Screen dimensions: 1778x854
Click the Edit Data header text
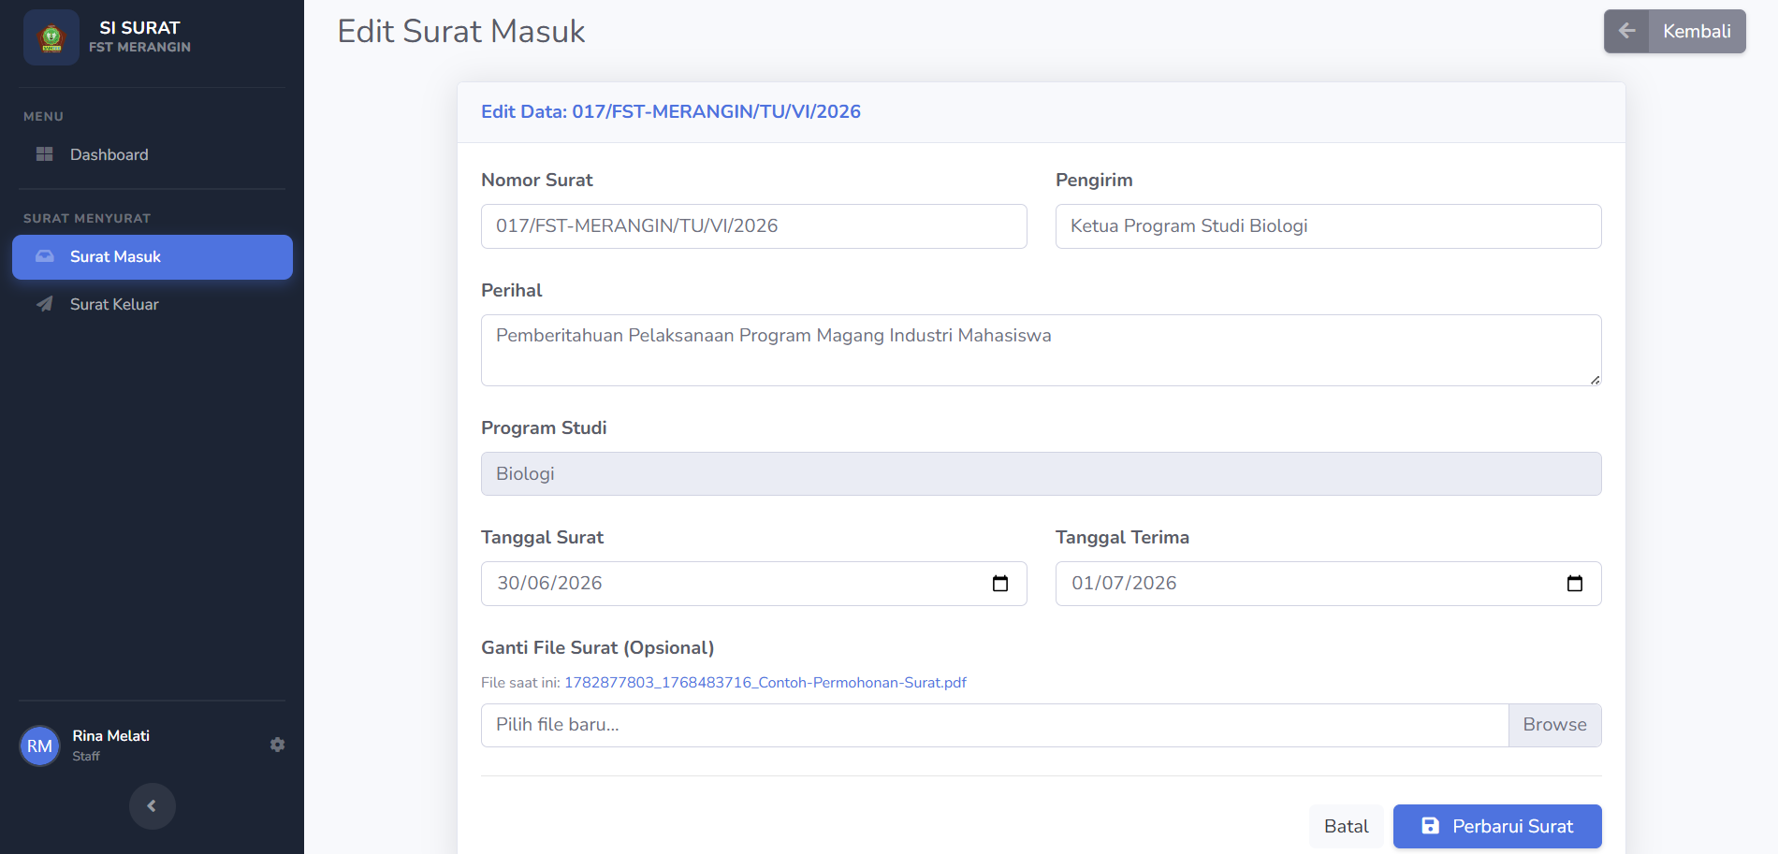pos(671,111)
